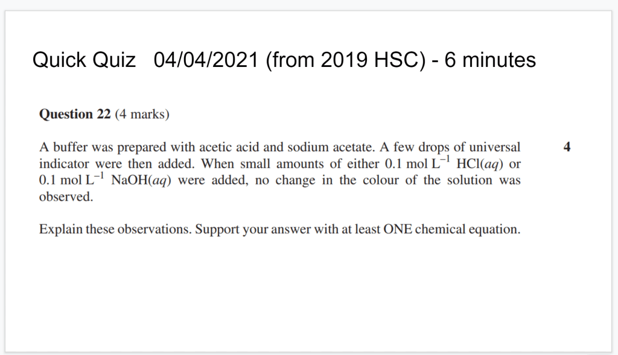This screenshot has width=618, height=355.
Task: Click the word "observed." ending the paragraph
Action: (x=66, y=197)
